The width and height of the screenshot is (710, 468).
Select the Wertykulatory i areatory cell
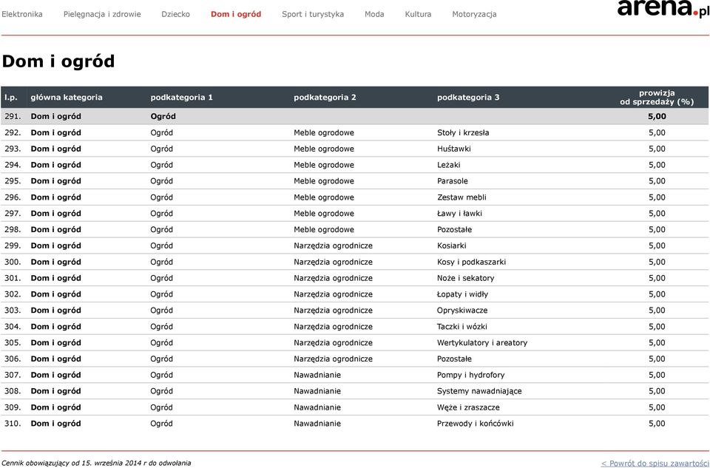click(482, 342)
